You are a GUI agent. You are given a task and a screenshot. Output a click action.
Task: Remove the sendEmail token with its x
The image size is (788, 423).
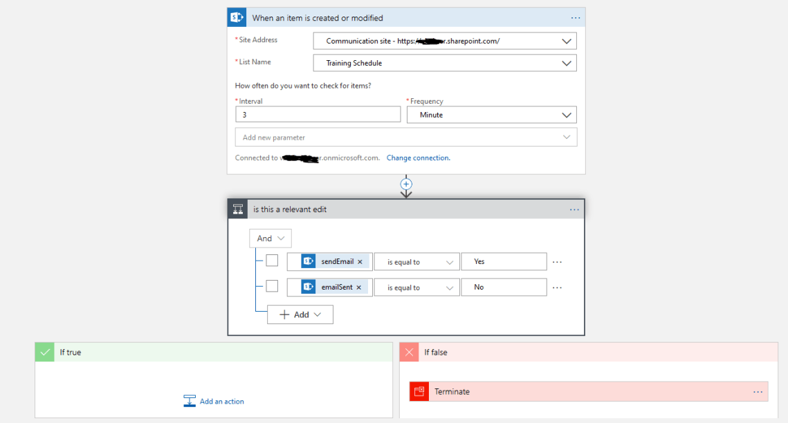point(360,262)
